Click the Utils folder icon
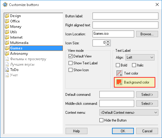The height and width of the screenshot is (138, 162). (7, 32)
